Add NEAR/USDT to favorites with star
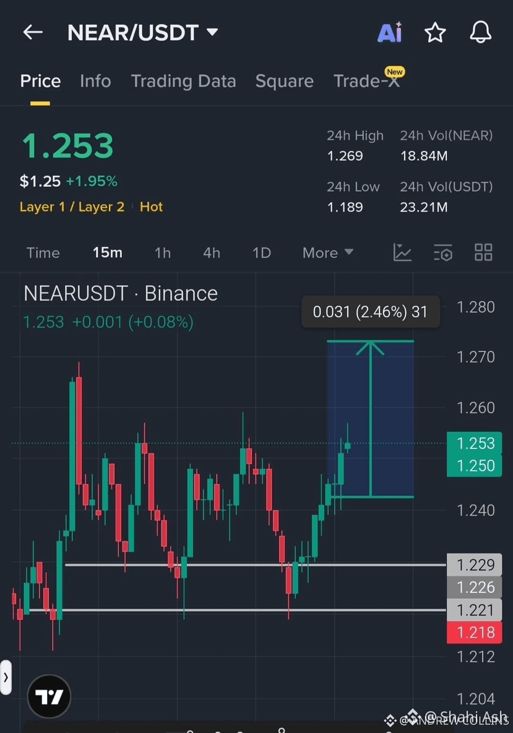The width and height of the screenshot is (513, 733). [x=435, y=32]
